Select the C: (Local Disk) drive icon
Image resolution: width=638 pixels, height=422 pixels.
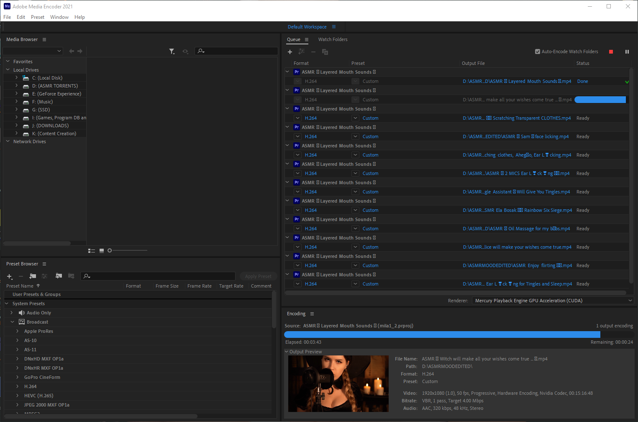click(x=26, y=78)
